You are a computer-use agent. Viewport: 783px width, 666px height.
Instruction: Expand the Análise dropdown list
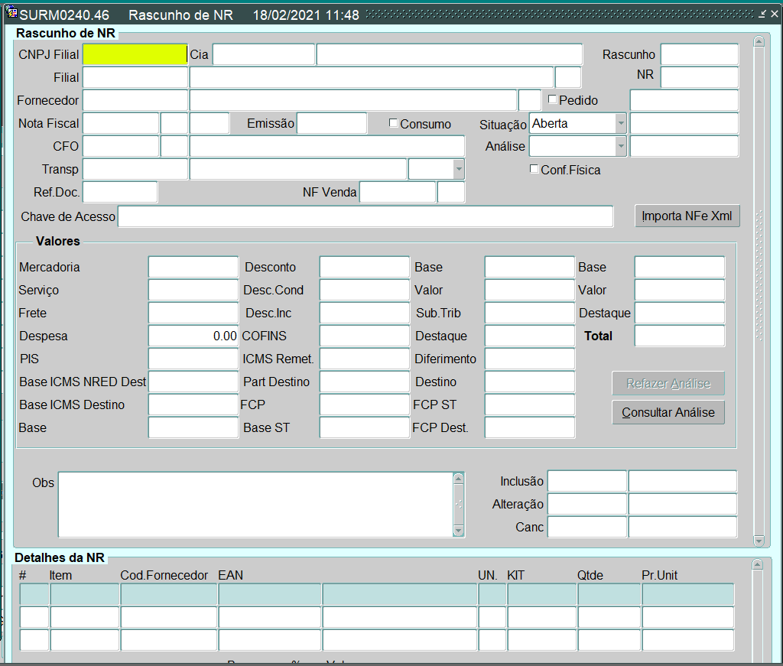click(x=621, y=146)
